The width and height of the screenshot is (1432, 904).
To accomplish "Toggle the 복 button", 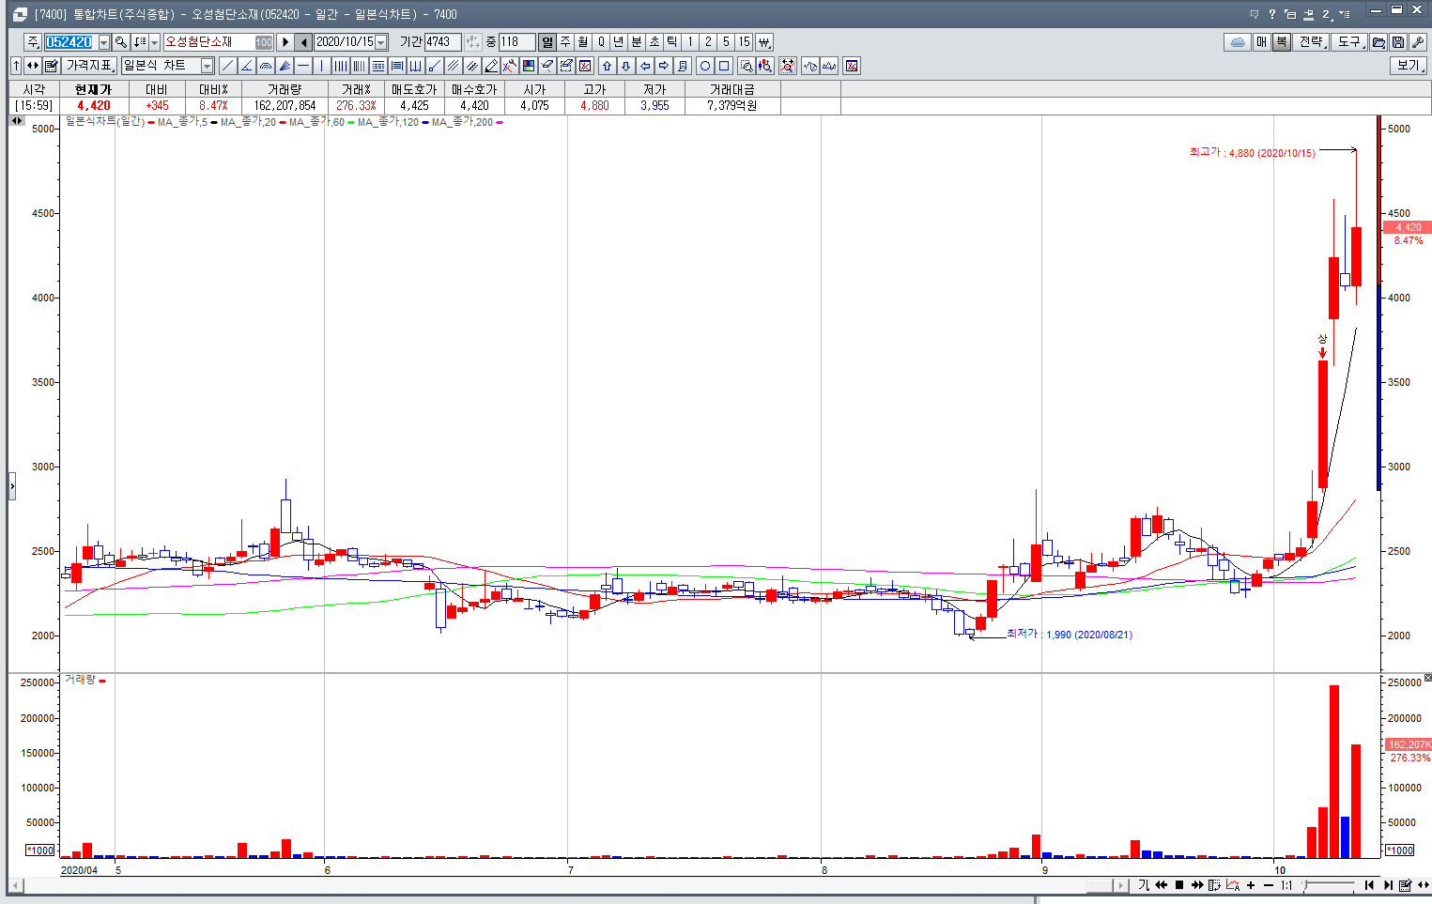I will [1281, 42].
